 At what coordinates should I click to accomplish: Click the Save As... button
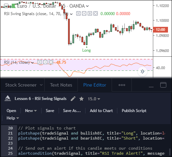(x=72, y=111)
